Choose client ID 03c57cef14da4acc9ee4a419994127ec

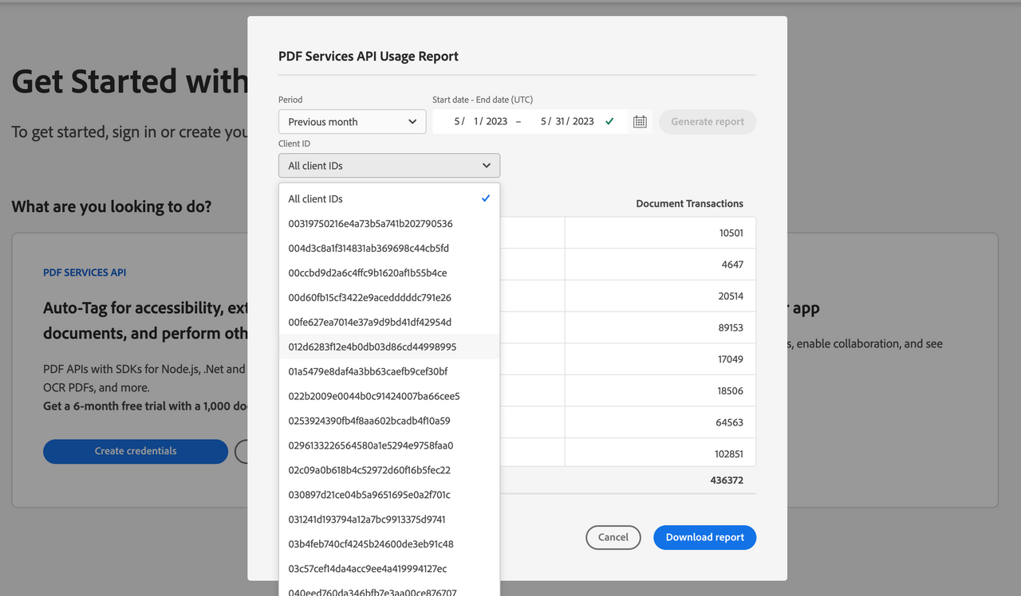(389, 570)
